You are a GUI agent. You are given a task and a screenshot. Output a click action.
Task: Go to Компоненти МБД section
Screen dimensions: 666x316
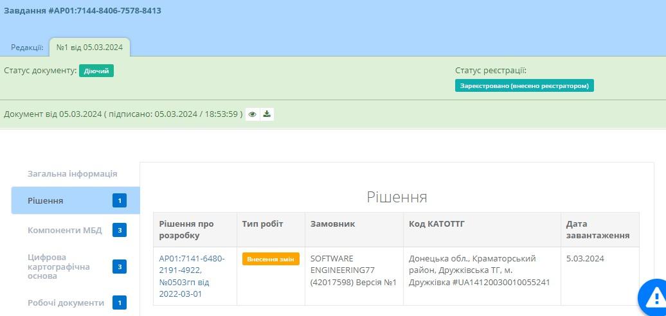(64, 231)
